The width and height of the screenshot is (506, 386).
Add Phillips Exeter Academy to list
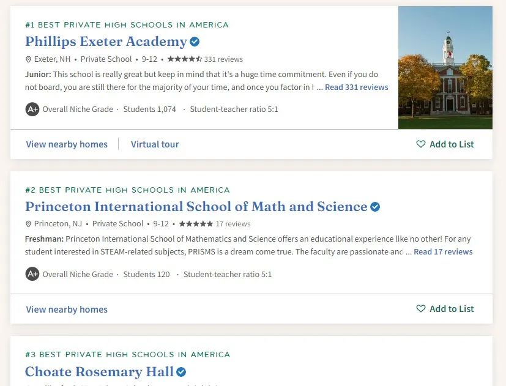coord(445,144)
